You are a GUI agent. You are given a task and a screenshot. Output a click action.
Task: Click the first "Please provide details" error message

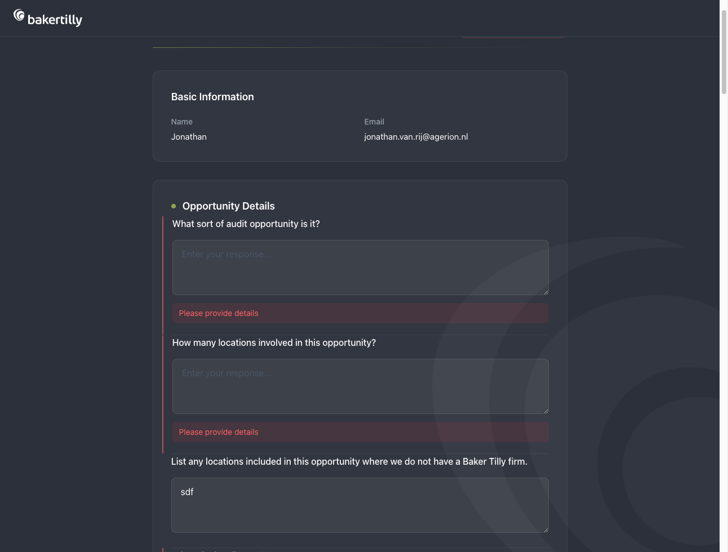(x=219, y=313)
